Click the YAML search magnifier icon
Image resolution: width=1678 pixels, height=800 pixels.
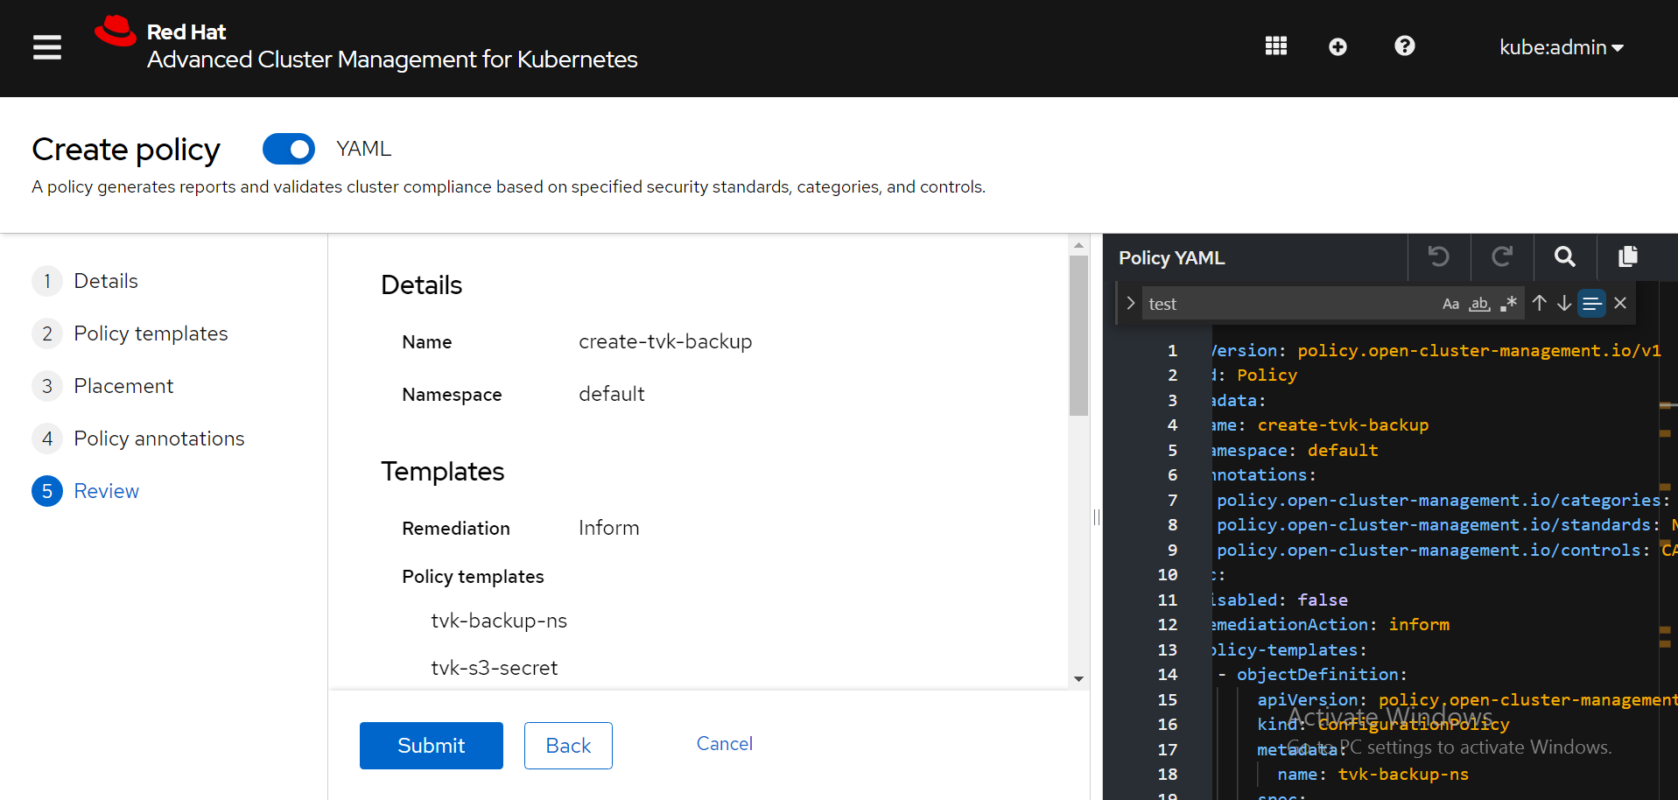tap(1564, 256)
